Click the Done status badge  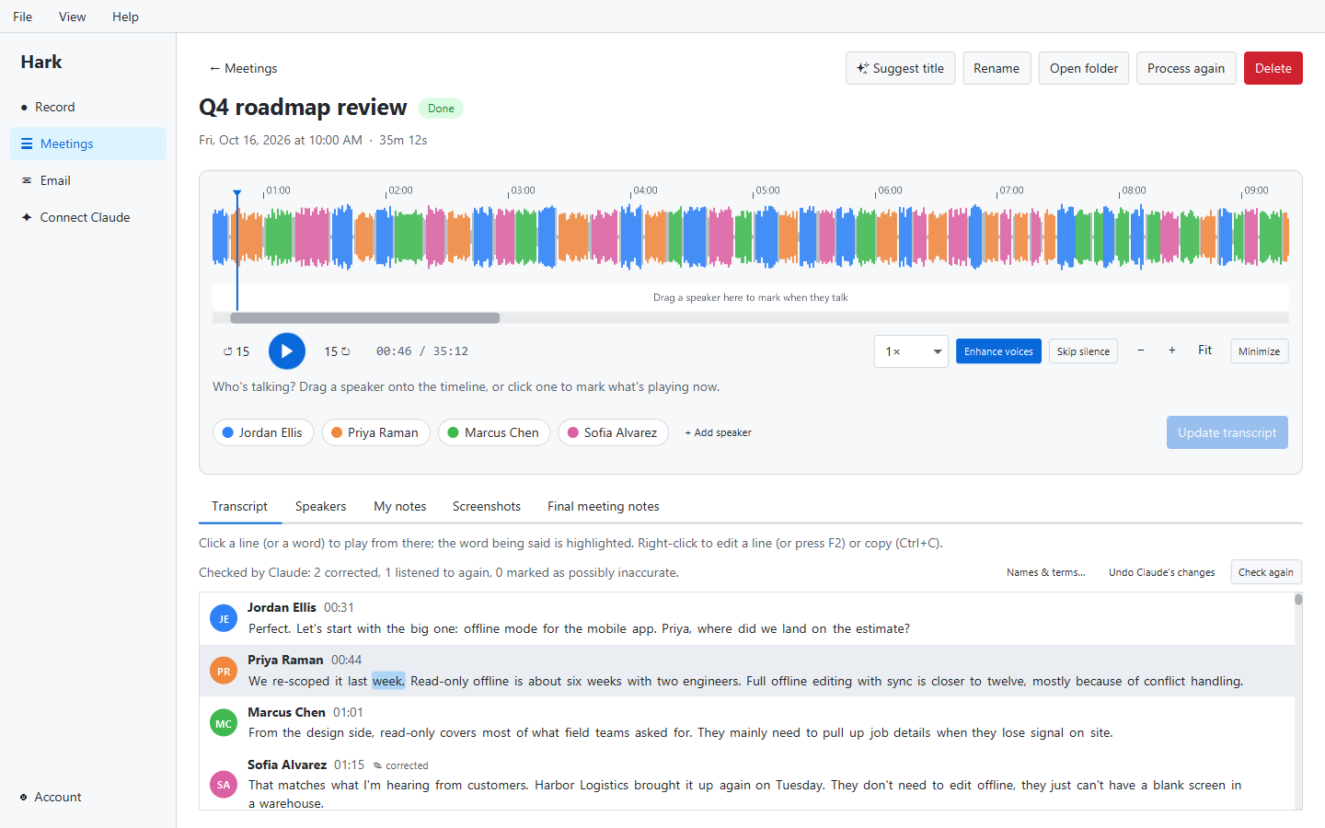click(441, 109)
